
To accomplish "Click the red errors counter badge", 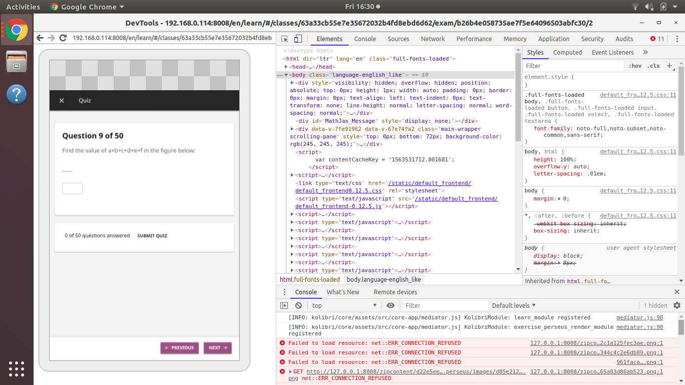I will 657,39.
